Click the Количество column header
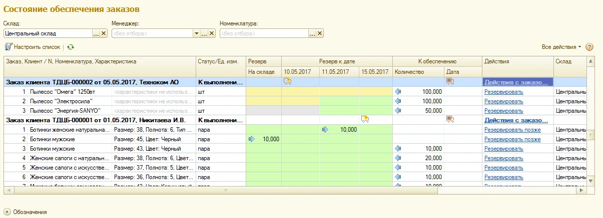The image size is (603, 218). [418, 72]
